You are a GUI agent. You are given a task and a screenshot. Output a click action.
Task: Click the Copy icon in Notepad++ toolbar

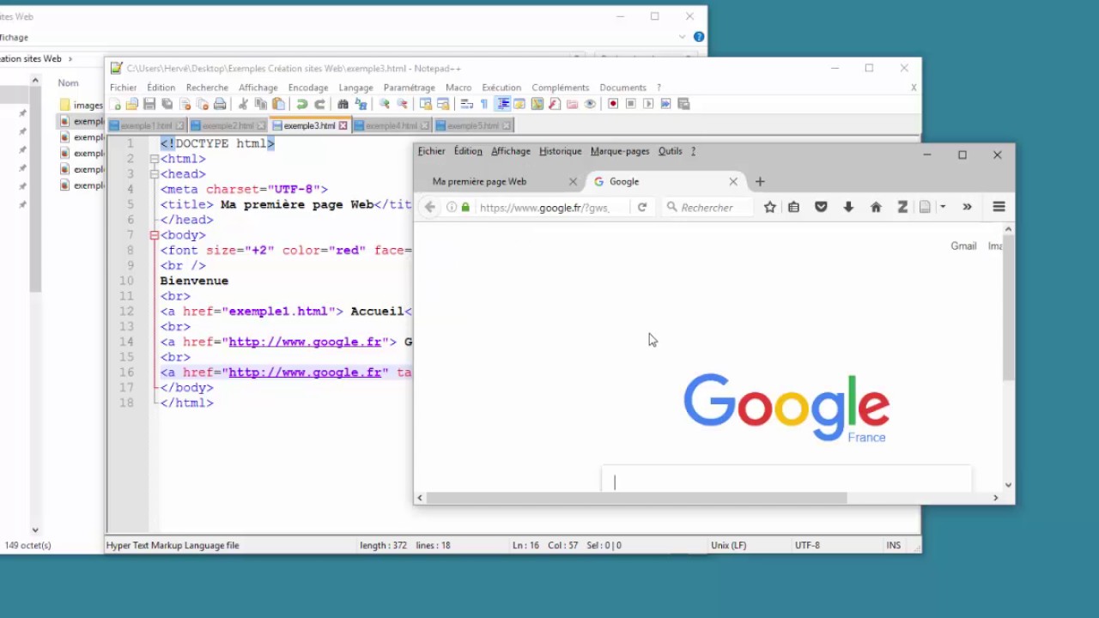(x=261, y=104)
